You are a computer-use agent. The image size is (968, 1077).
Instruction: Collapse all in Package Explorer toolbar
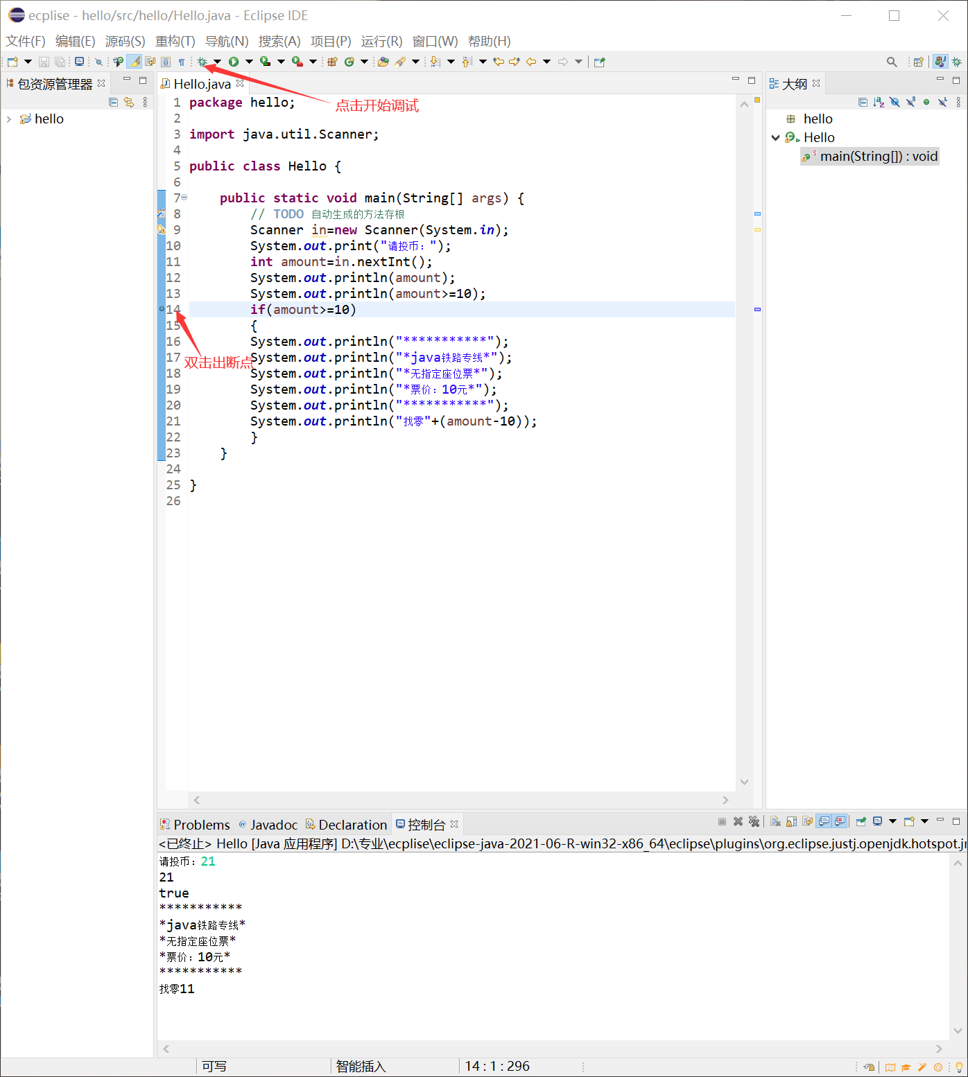click(113, 102)
